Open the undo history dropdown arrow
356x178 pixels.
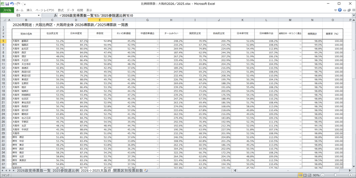tap(15, 4)
